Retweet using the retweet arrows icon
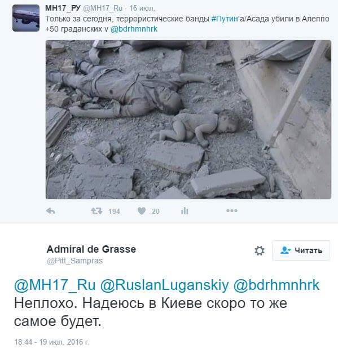The height and width of the screenshot is (348, 338). pyautogui.click(x=96, y=211)
